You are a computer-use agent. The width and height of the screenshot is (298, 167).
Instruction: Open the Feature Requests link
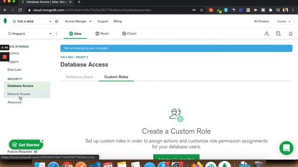(x=22, y=152)
